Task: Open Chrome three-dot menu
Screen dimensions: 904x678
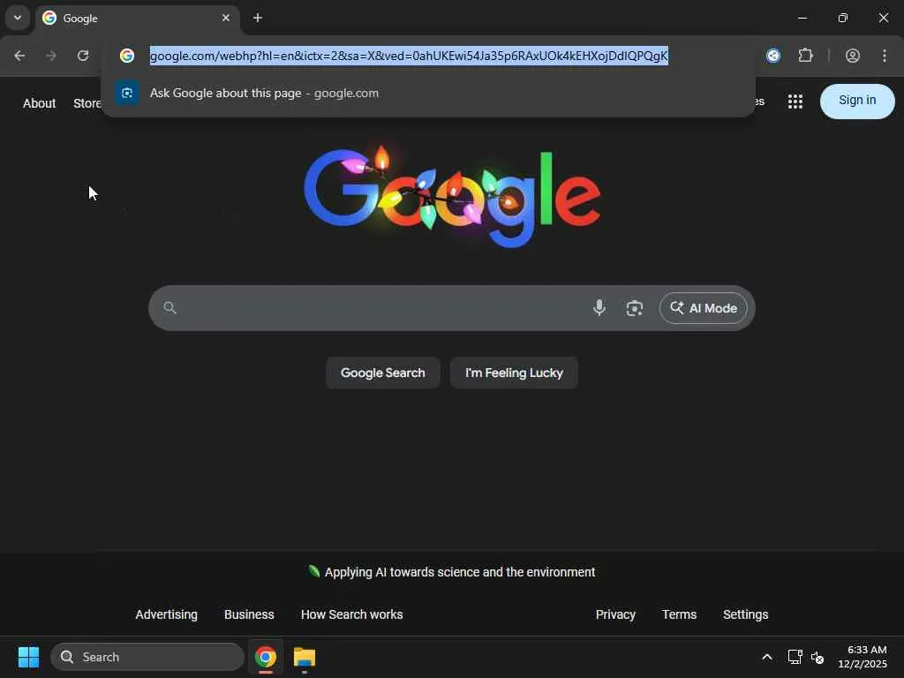Action: point(885,56)
